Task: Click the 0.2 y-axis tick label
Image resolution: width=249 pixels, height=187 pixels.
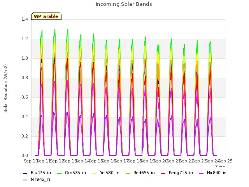Action: (x=25, y=136)
